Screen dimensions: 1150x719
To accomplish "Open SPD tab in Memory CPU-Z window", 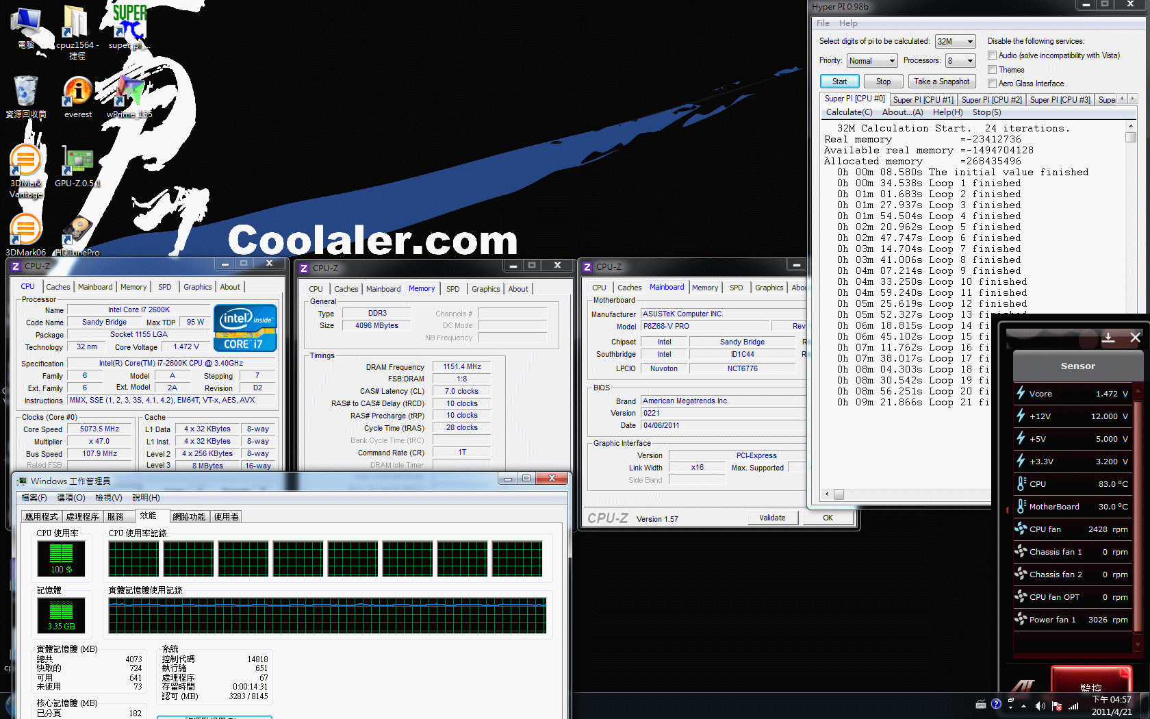I will 453,289.
